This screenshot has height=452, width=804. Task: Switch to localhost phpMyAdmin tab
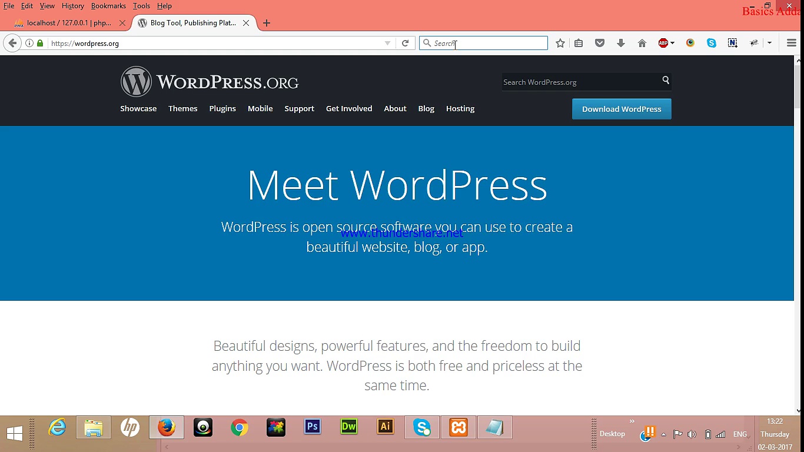(69, 23)
